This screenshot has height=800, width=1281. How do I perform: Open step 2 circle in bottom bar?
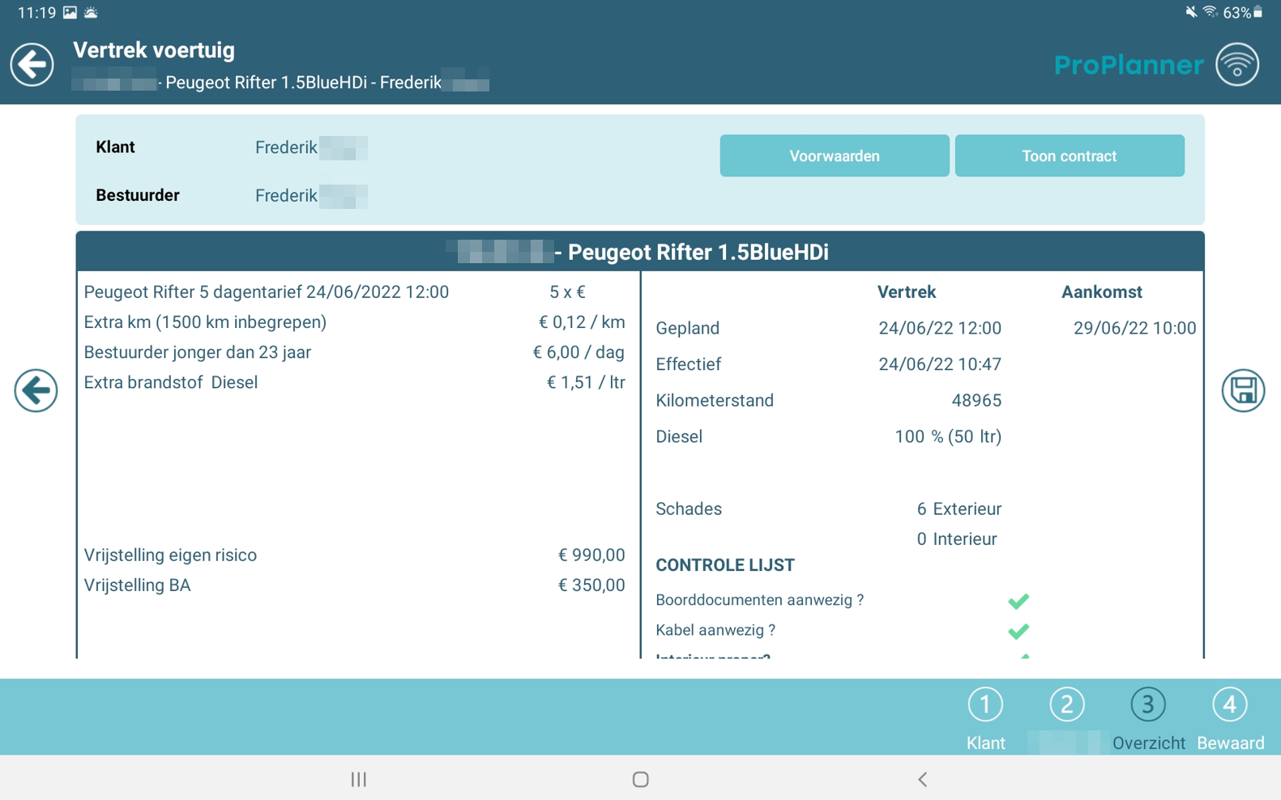tap(1067, 704)
